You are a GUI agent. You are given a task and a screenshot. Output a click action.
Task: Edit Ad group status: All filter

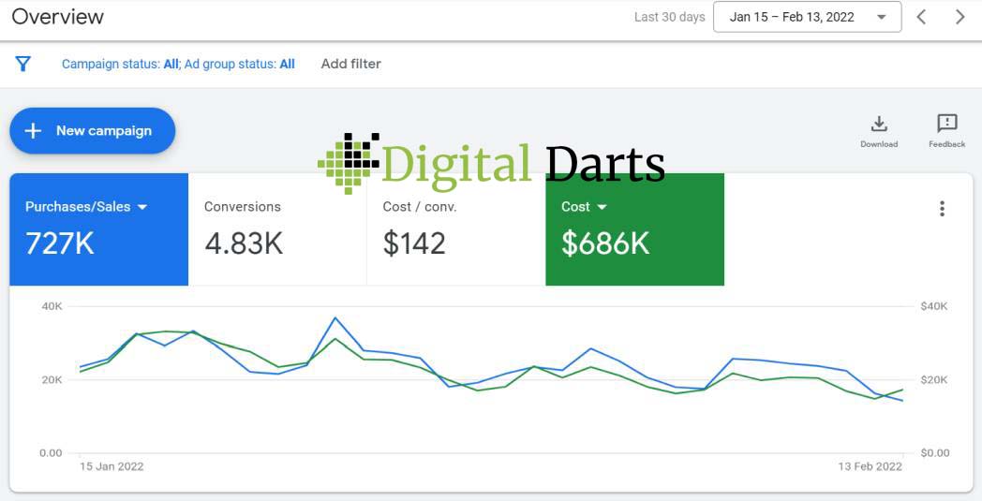(x=239, y=64)
